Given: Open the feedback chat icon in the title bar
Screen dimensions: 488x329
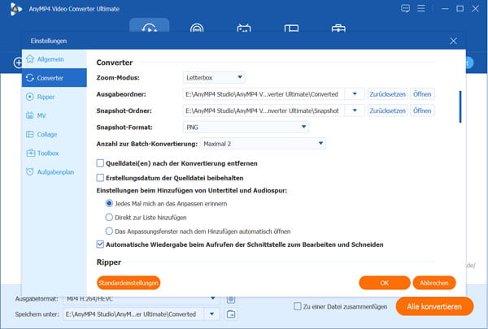Looking at the screenshot, I should click(405, 8).
